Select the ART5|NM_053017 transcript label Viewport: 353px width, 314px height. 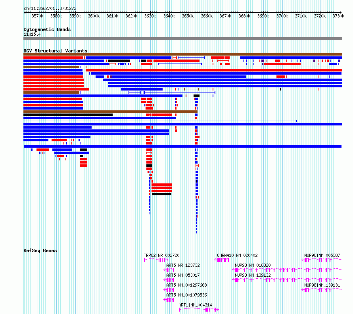point(183,275)
